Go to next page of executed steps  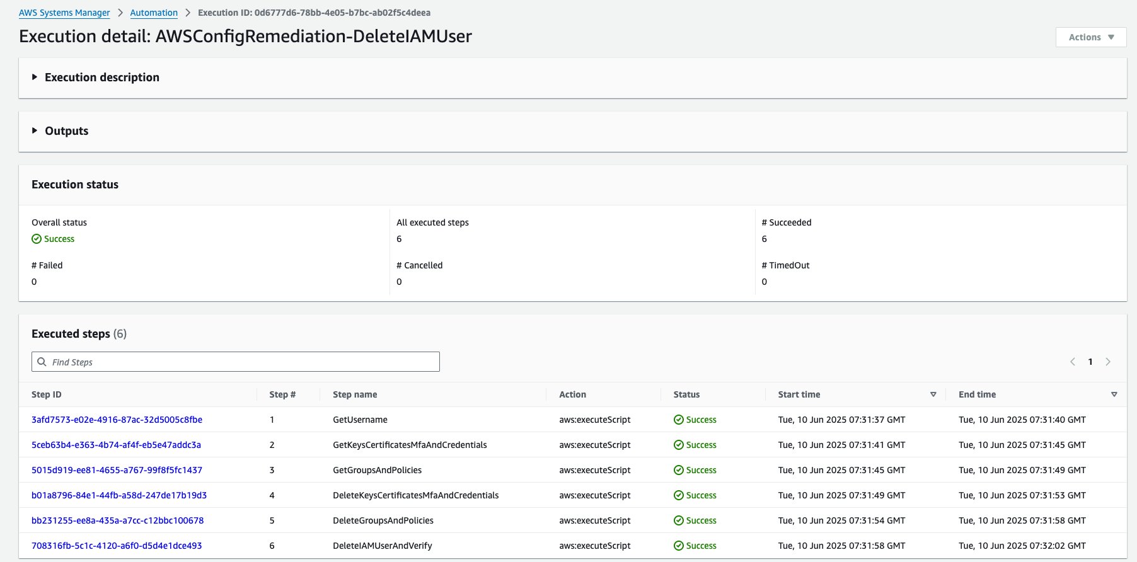[1108, 362]
